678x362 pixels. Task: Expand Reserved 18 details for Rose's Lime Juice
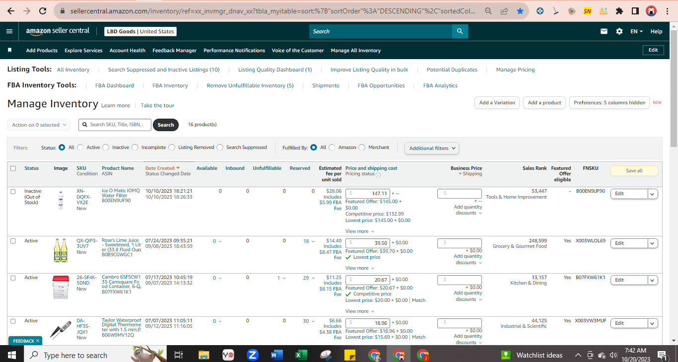309,241
